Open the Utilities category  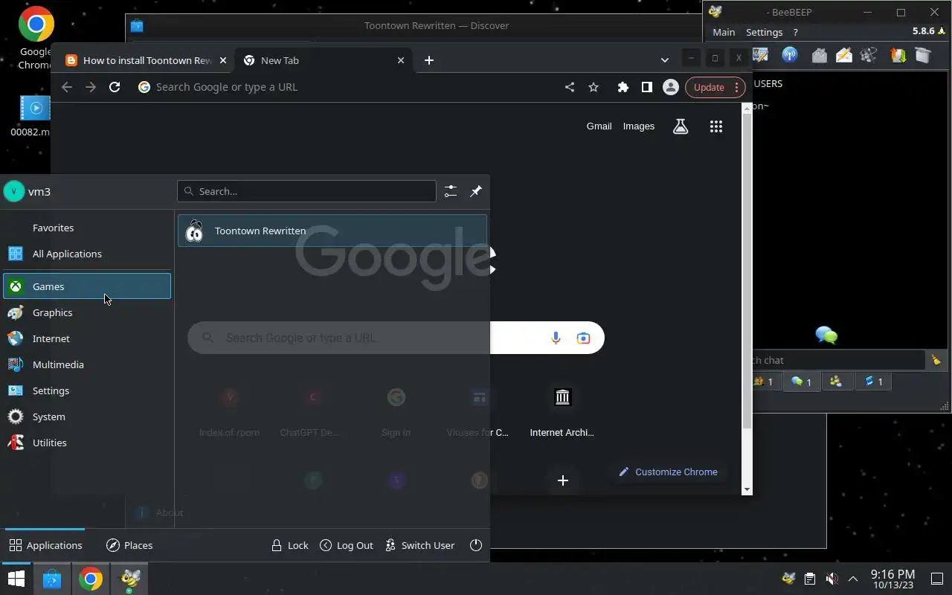[x=87, y=443]
